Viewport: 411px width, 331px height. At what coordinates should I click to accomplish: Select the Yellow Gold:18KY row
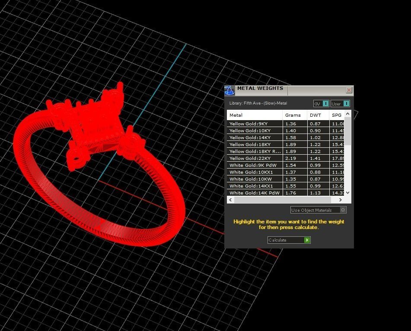click(285, 144)
